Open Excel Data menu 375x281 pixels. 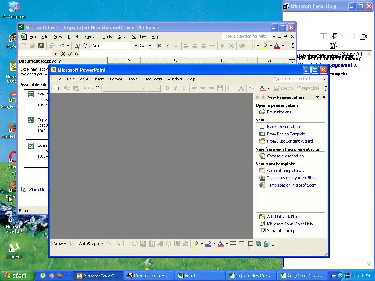coord(122,37)
